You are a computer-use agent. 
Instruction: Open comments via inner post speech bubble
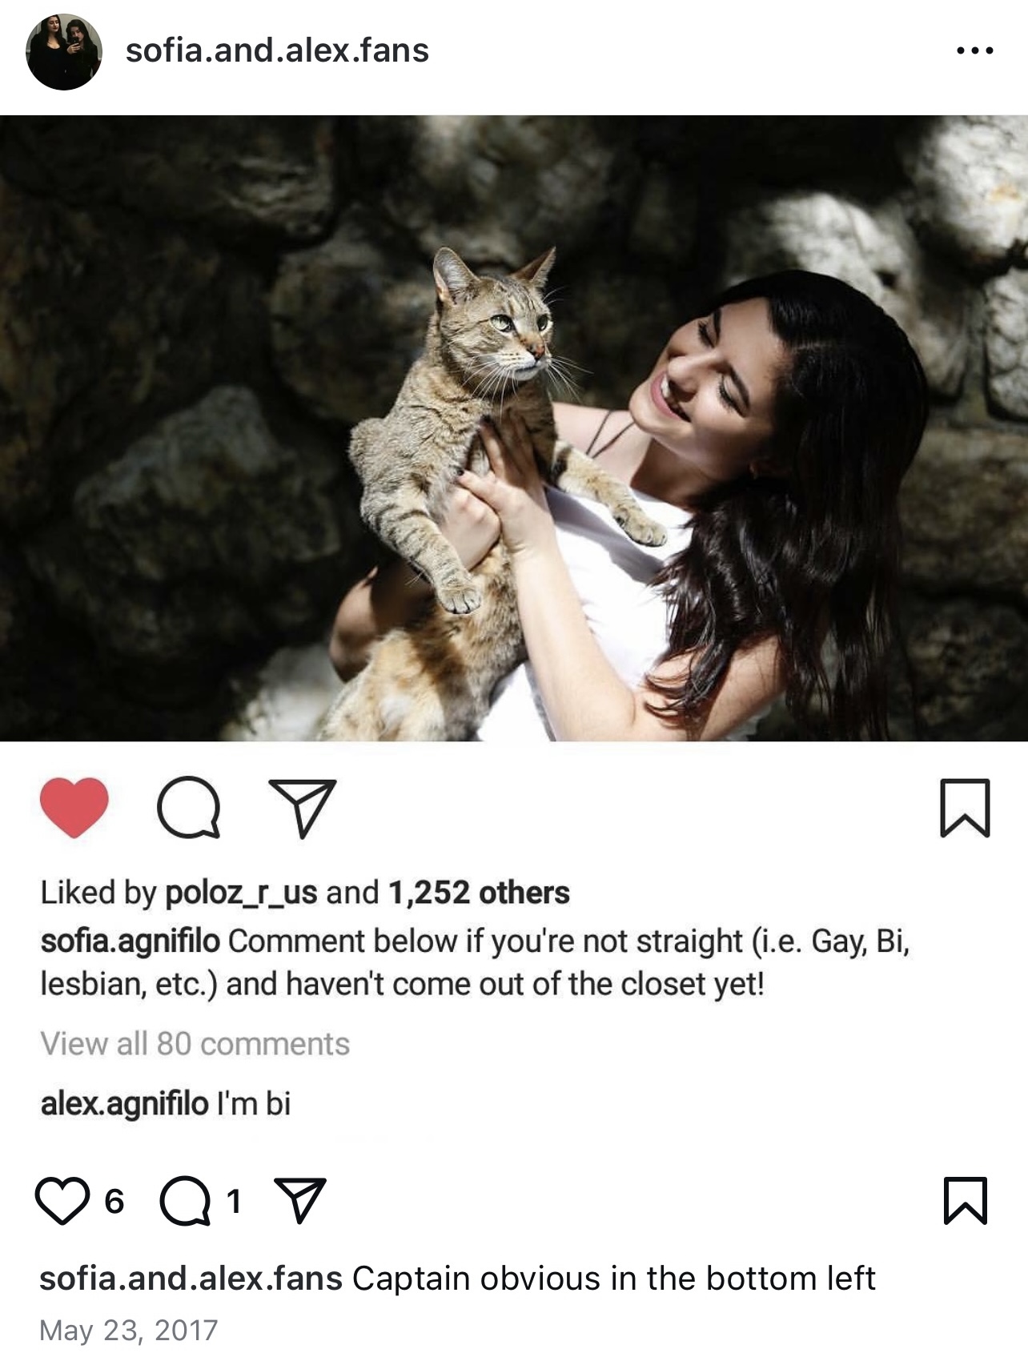click(188, 807)
